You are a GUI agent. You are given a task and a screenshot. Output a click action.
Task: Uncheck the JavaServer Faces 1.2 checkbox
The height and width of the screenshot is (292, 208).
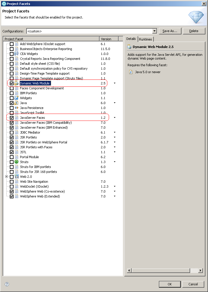pos(12,118)
